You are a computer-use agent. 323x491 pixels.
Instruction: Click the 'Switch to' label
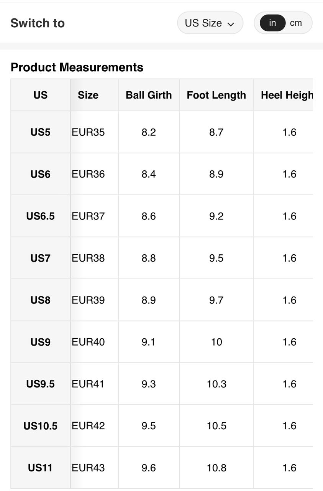pos(38,23)
